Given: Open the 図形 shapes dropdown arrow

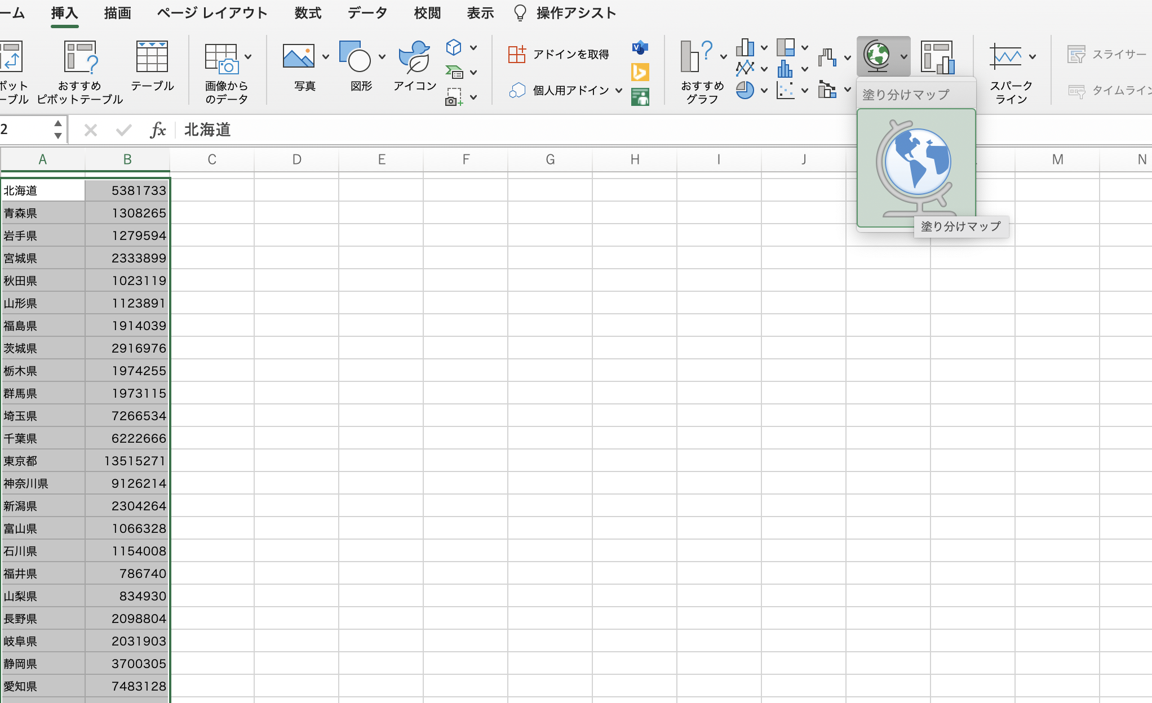Looking at the screenshot, I should [382, 57].
